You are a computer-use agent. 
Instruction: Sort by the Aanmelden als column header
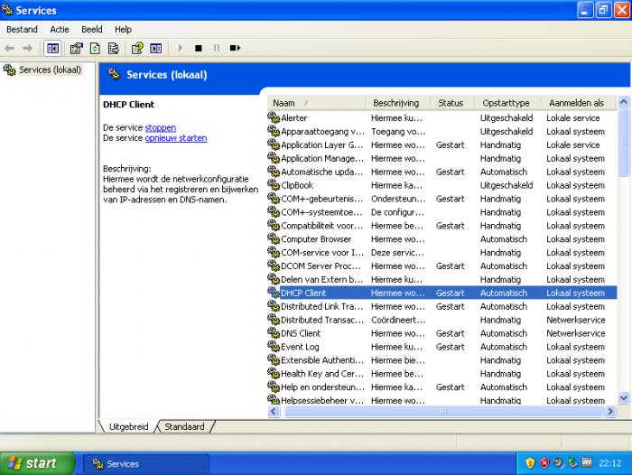(x=579, y=103)
